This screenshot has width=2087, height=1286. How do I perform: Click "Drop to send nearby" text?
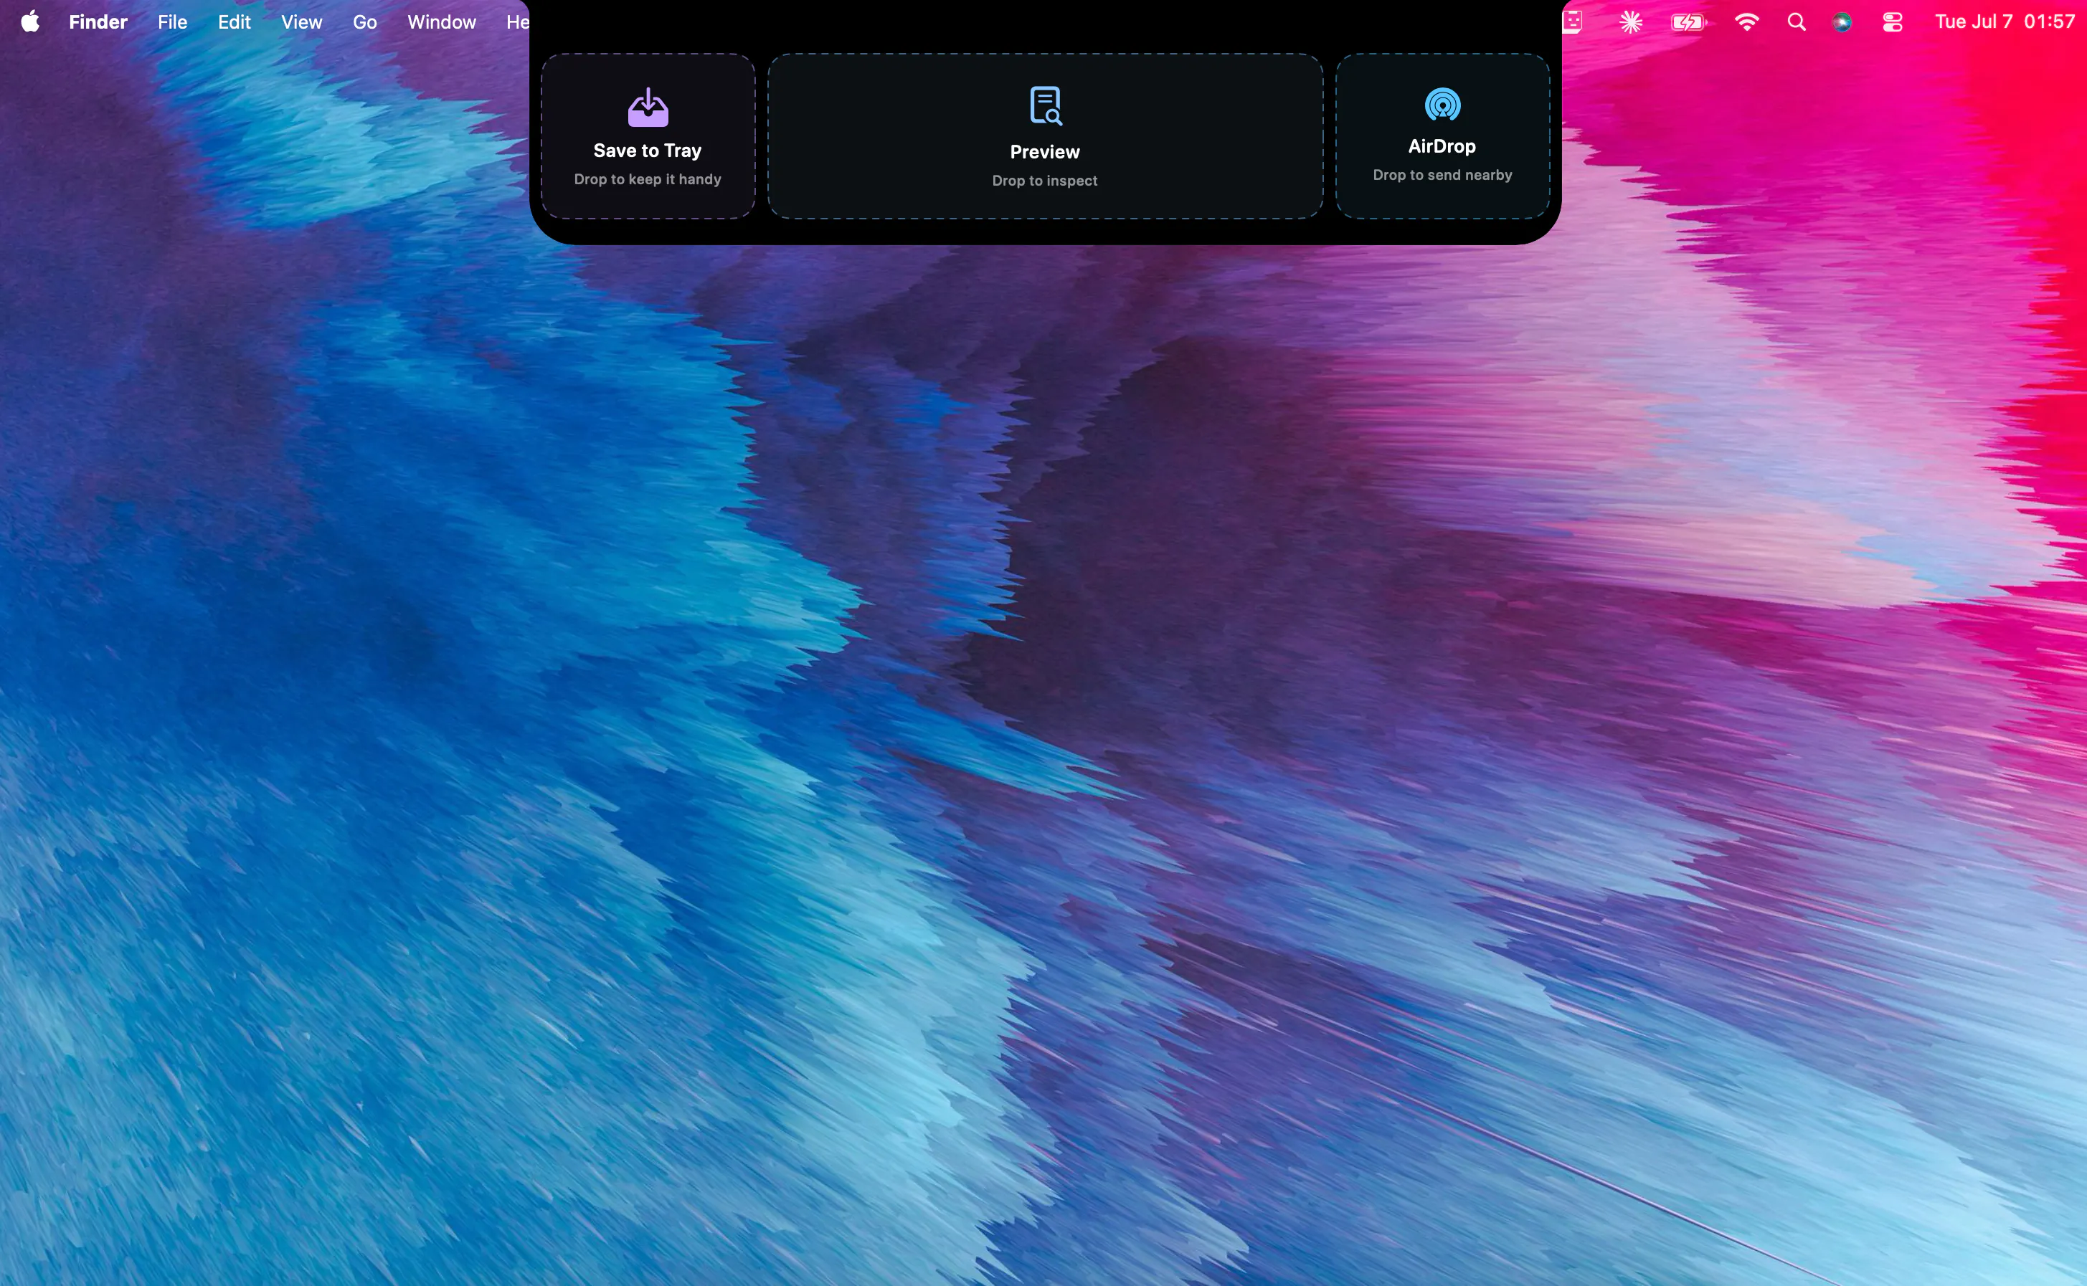(x=1443, y=175)
